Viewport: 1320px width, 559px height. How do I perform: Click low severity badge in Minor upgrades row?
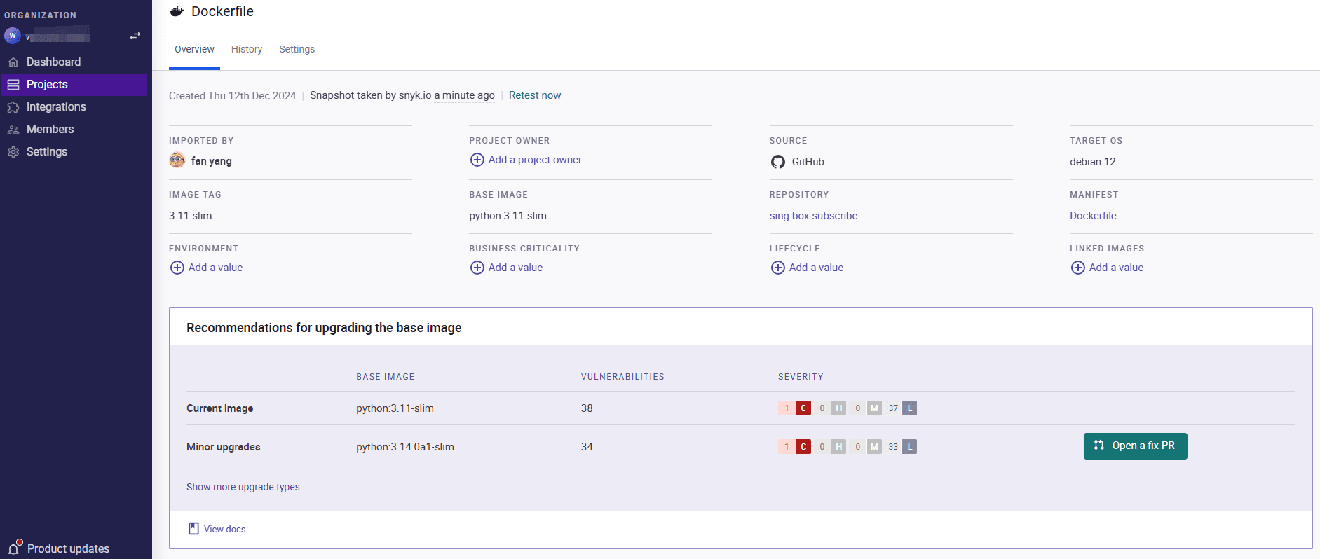pyautogui.click(x=910, y=447)
